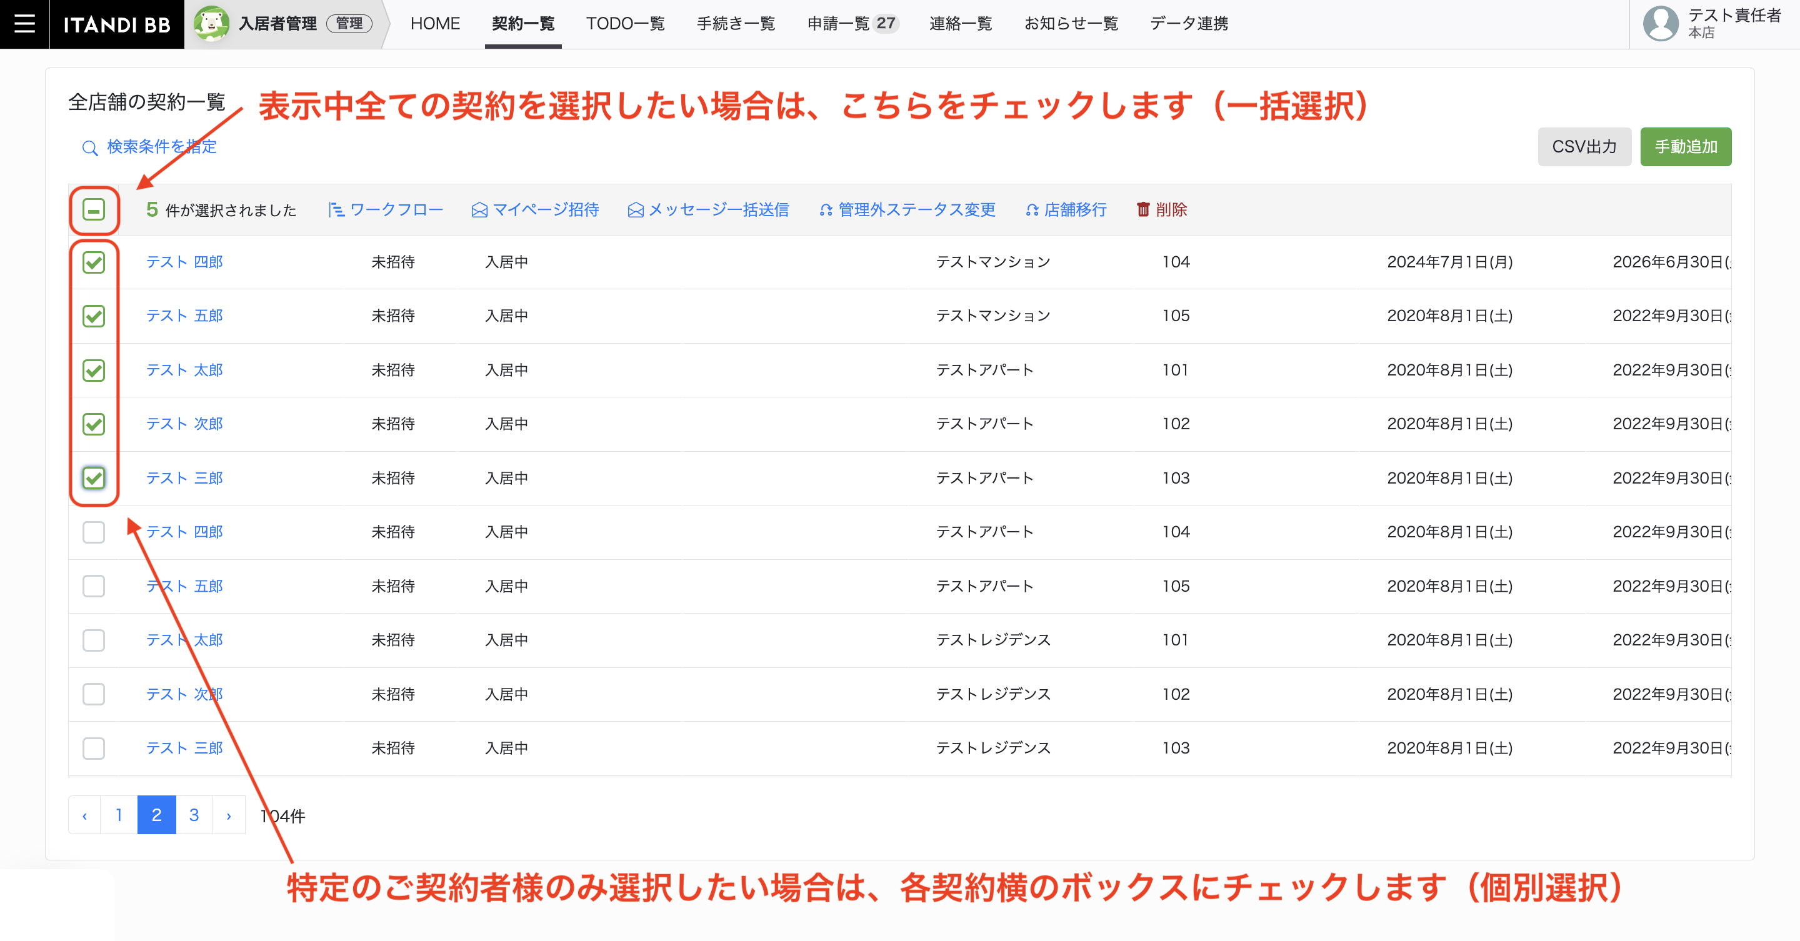Go to 連絡一覧 tab
1800x941 pixels.
point(961,24)
